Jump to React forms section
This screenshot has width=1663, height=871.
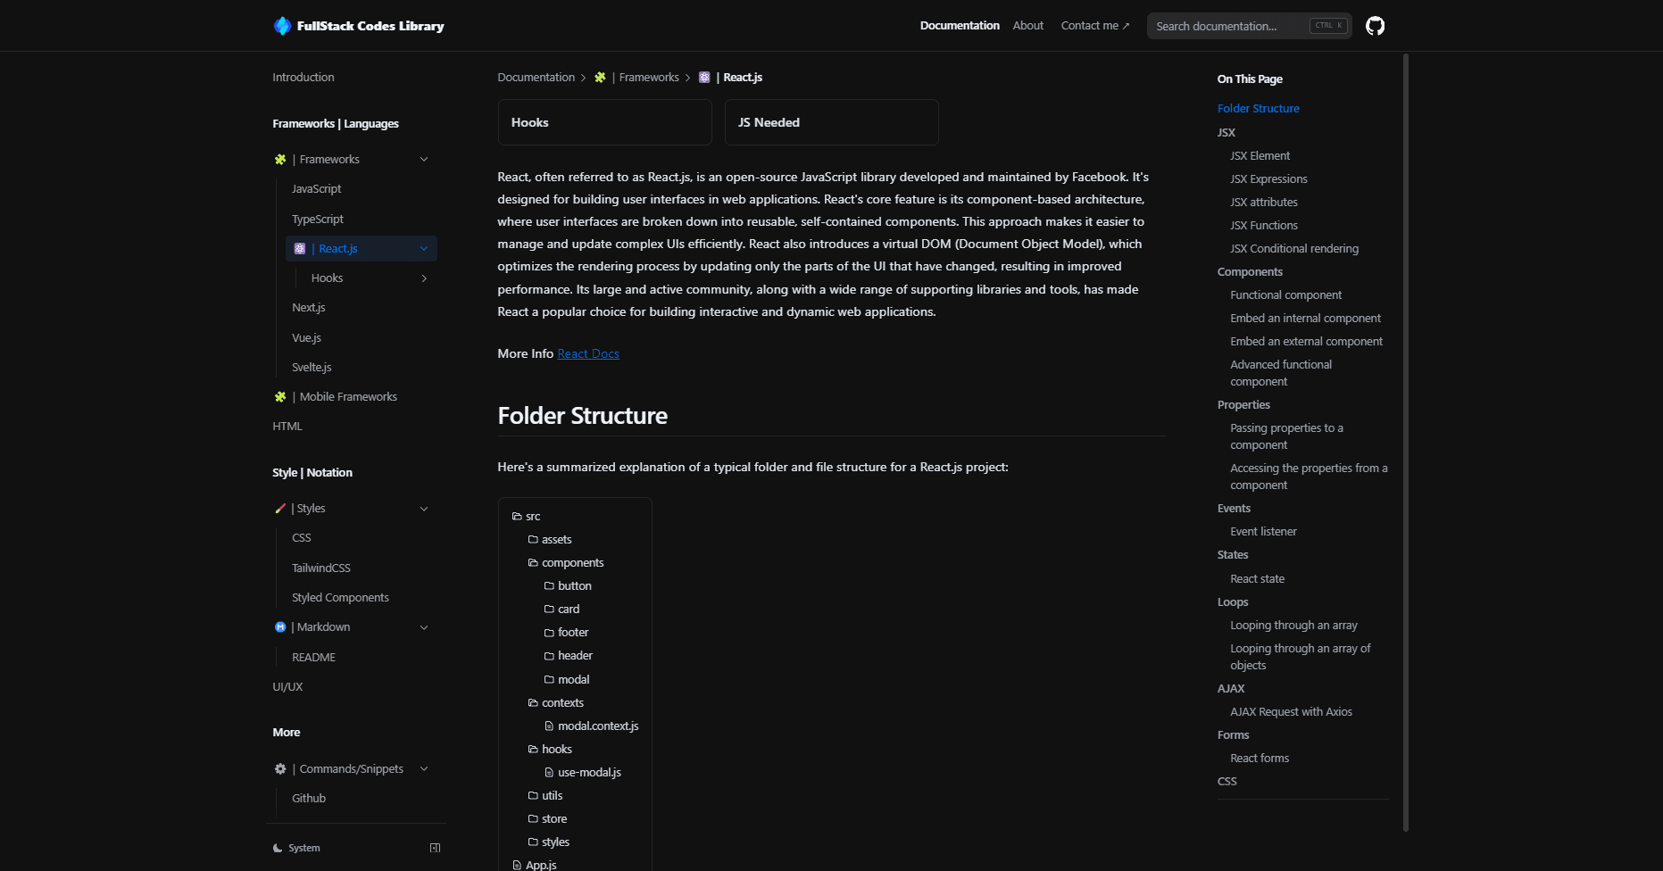click(1260, 759)
